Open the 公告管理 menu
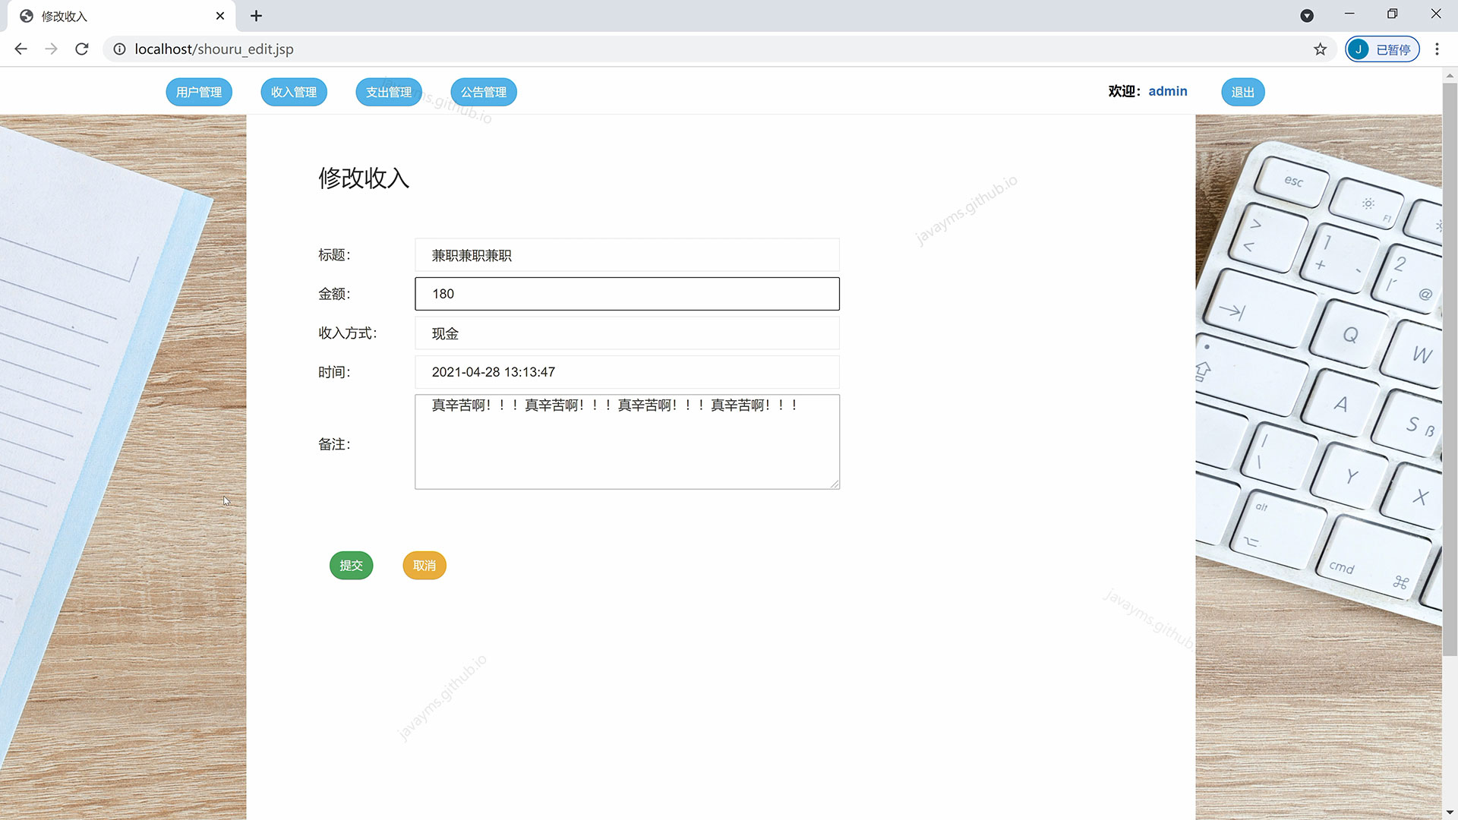Image resolution: width=1458 pixels, height=820 pixels. [x=484, y=92]
